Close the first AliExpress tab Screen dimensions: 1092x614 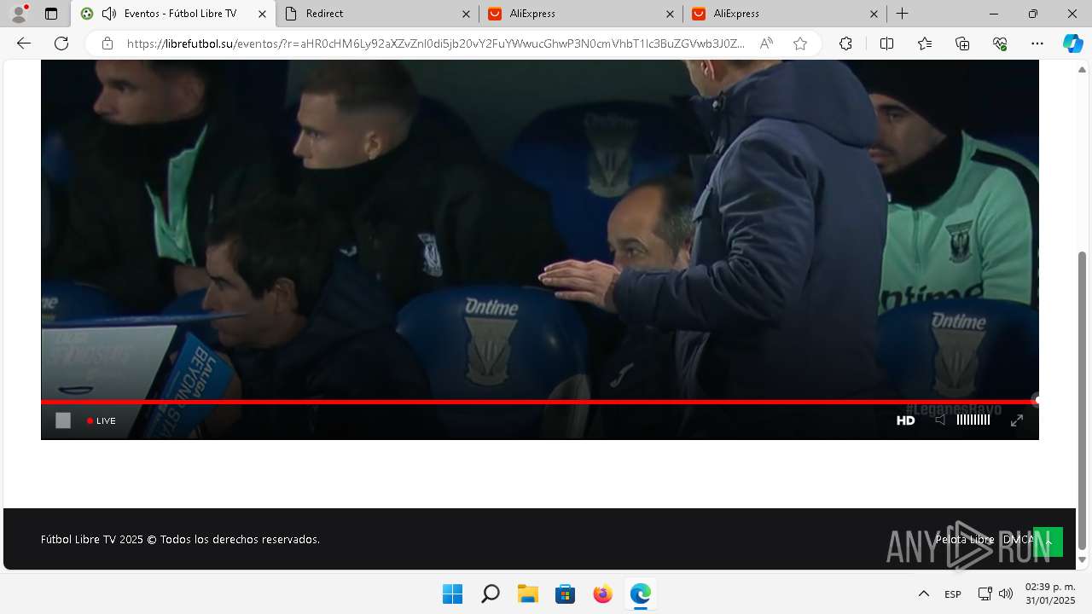670,14
